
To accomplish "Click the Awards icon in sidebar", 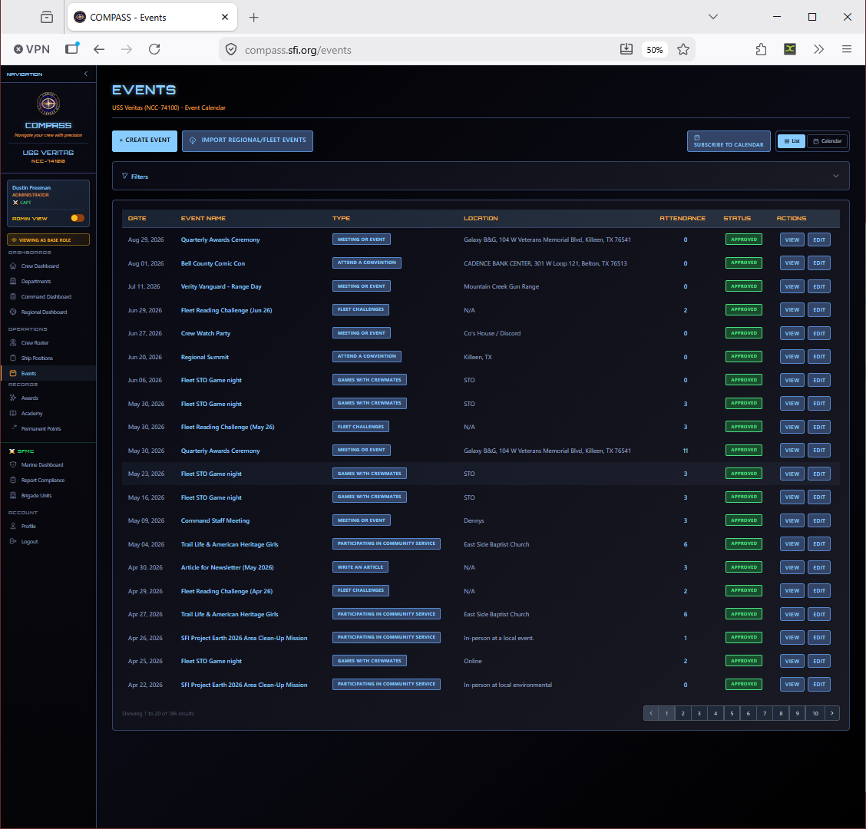I will 13,398.
